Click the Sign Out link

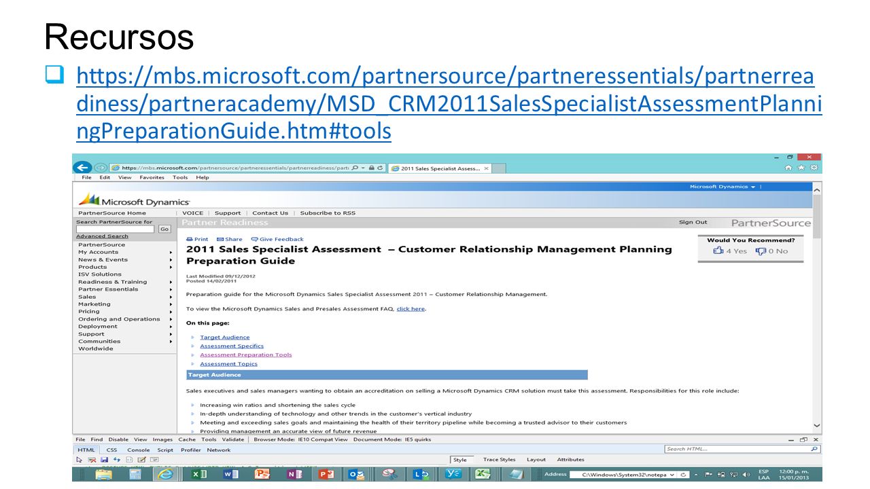pyautogui.click(x=693, y=222)
